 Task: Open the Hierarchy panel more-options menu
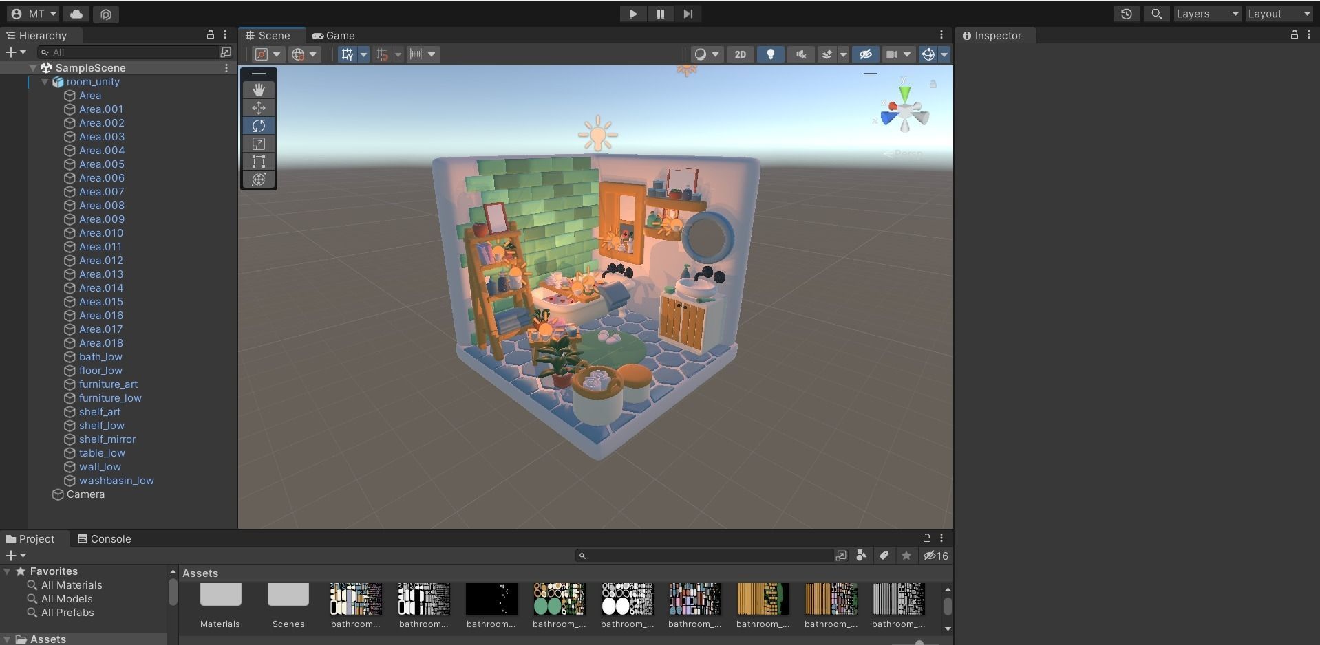tap(225, 35)
